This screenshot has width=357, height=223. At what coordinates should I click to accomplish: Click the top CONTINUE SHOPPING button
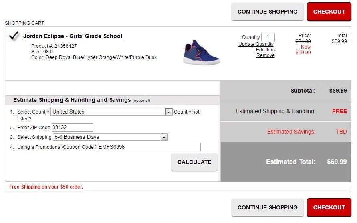pyautogui.click(x=268, y=12)
